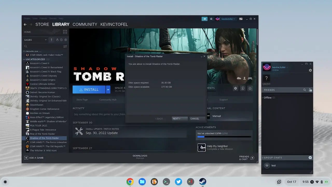The image size is (332, 187).
Task: Open the KEVINCTOFEL profile tab
Action: 114,24
